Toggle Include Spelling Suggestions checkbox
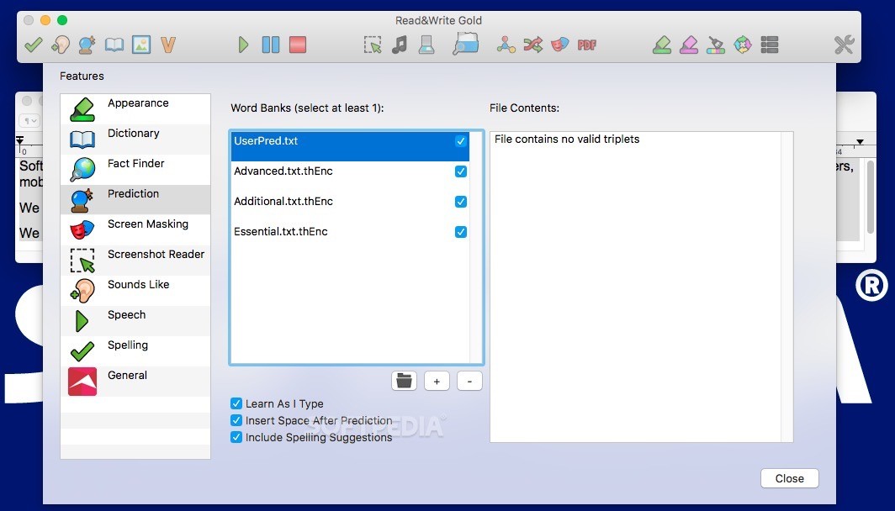This screenshot has height=511, width=895. pyautogui.click(x=236, y=437)
